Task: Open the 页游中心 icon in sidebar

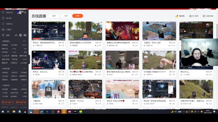Action: coord(3,24)
